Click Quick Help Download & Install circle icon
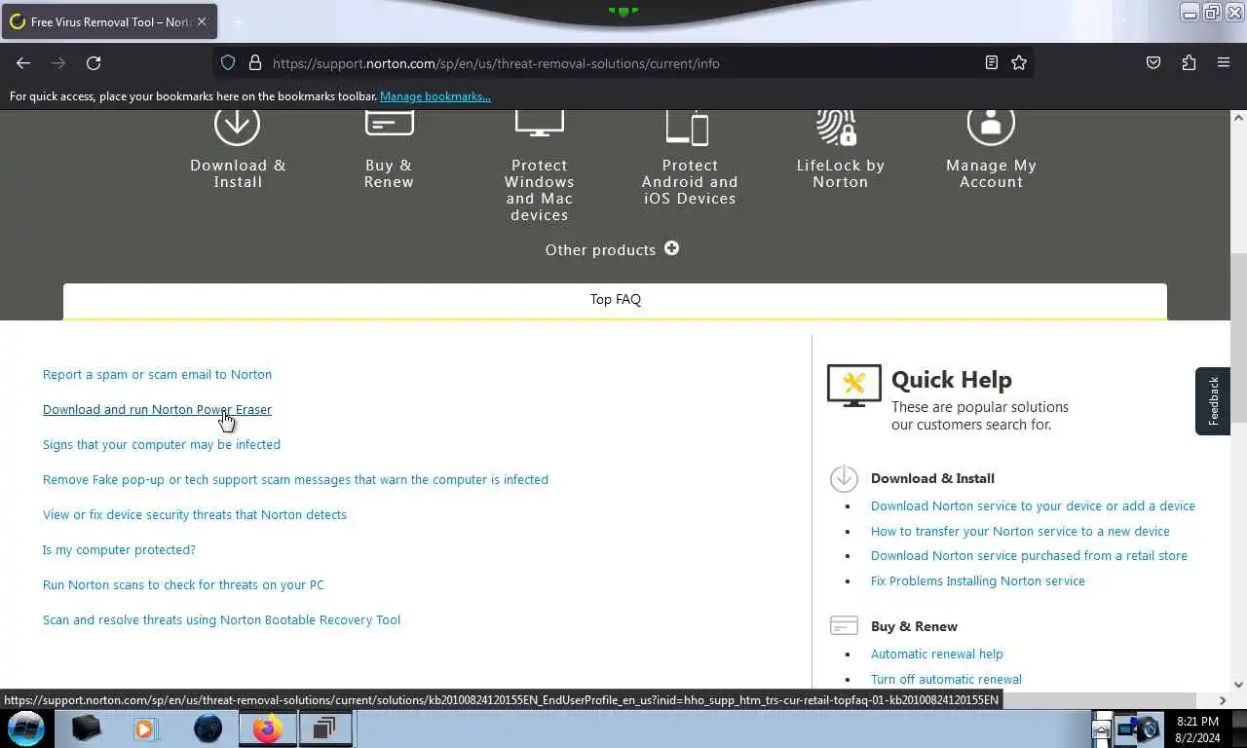This screenshot has height=748, width=1247. click(844, 478)
